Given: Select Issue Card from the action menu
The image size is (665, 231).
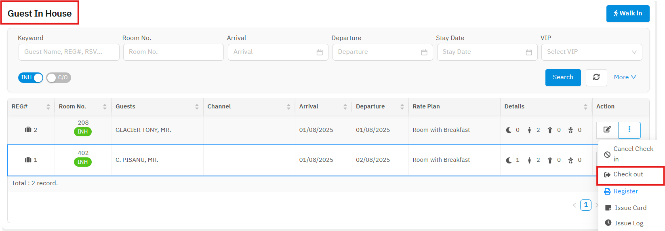Looking at the screenshot, I should 630,208.
